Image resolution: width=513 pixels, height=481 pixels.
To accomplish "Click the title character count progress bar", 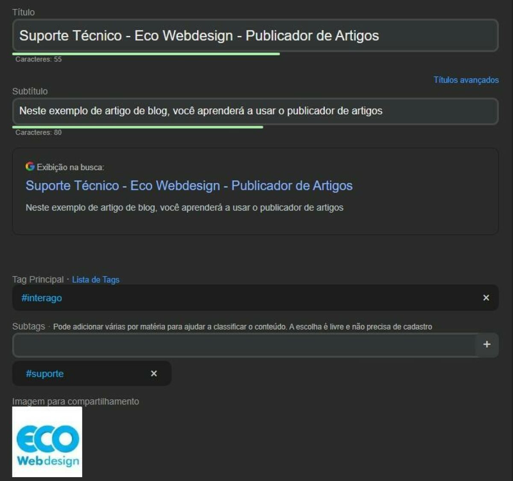I will click(x=146, y=54).
